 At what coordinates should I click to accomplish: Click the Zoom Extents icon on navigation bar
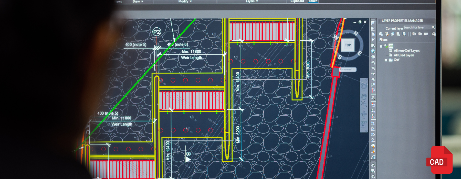(x=364, y=104)
